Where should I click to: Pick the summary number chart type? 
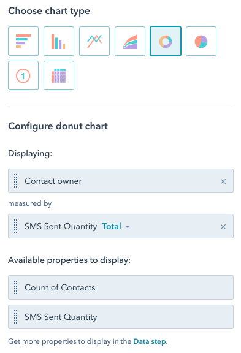pyautogui.click(x=23, y=75)
